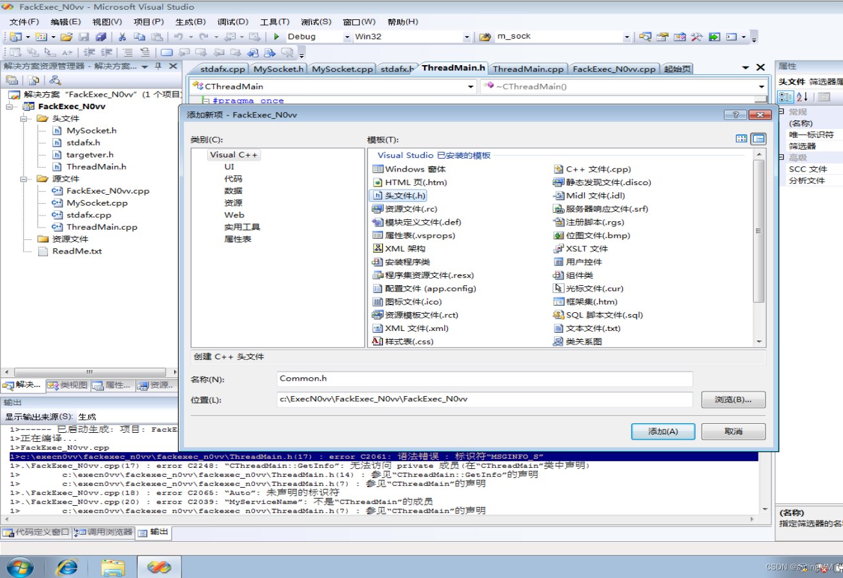Image resolution: width=843 pixels, height=578 pixels.
Task: Select the Visual C++ category node
Action: point(234,155)
